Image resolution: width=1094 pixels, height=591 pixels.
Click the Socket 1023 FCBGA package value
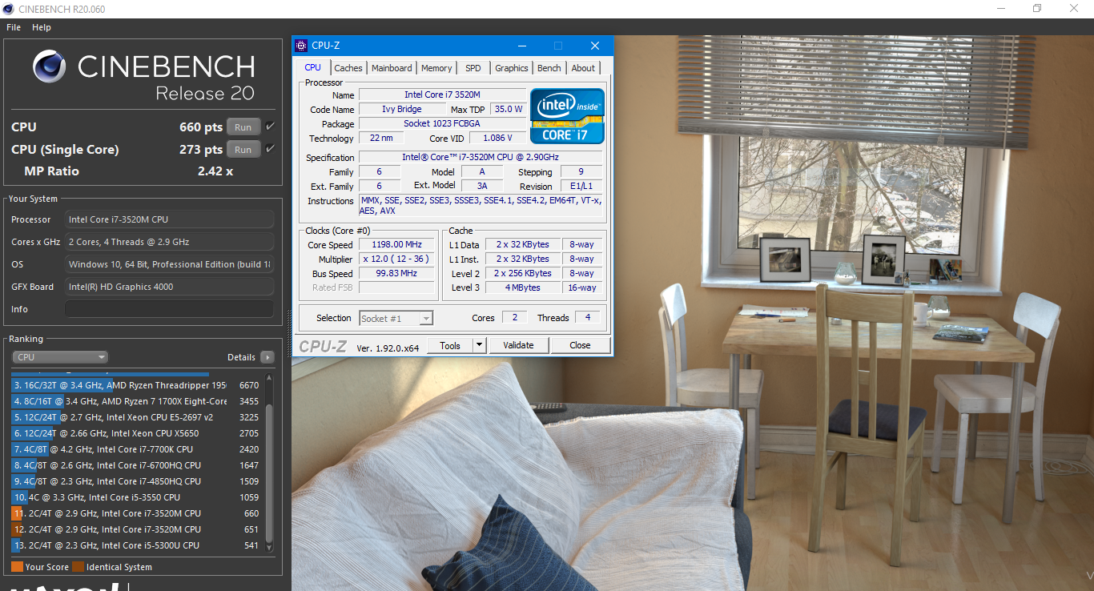pos(442,123)
